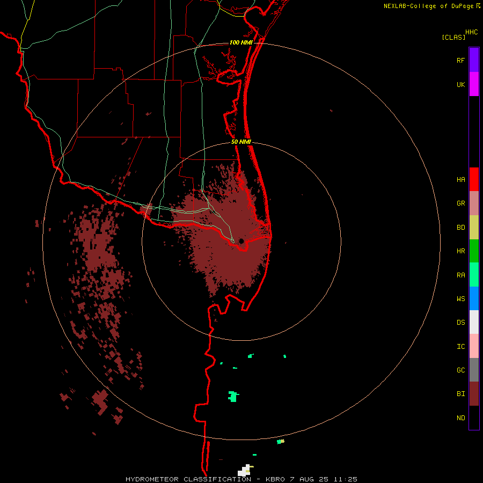
Task: Click the NEXLAB-College of DuPage credit text
Action: (428, 6)
